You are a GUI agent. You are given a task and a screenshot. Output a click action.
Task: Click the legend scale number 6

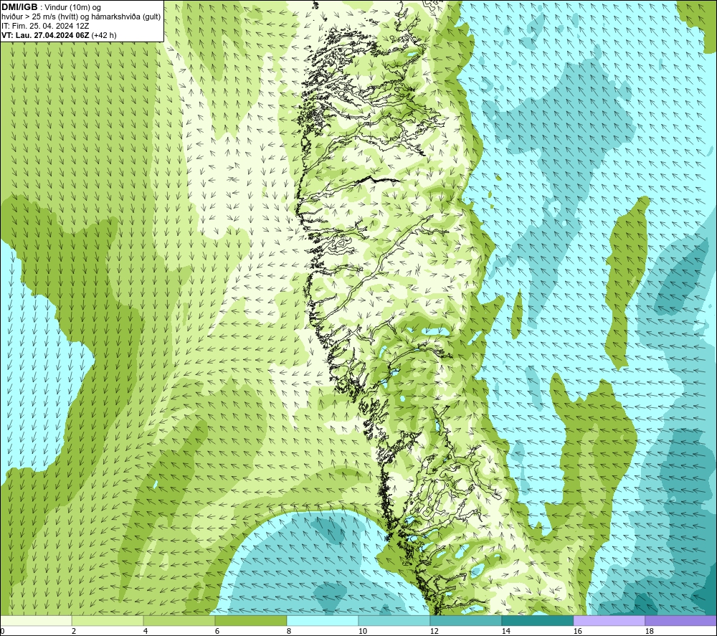(x=217, y=632)
